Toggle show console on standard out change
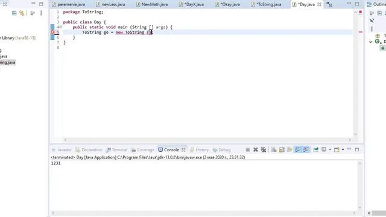Screen dimensions: 386x217 coord(297,149)
